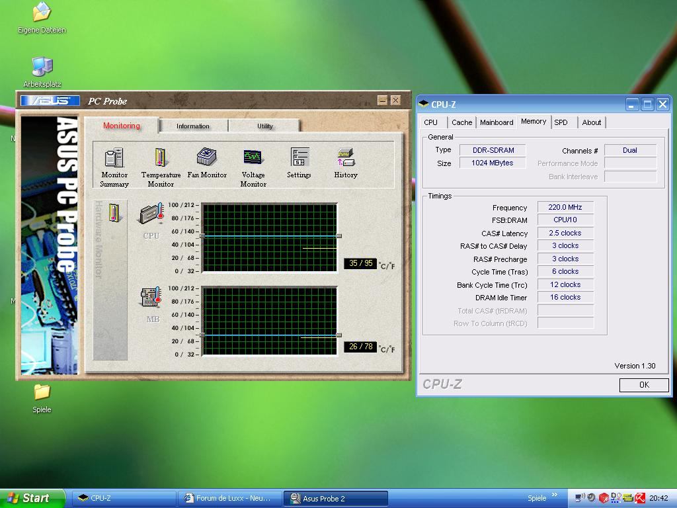Image resolution: width=677 pixels, height=508 pixels.
Task: Select the CPU temperature sensor icon
Action: (151, 213)
